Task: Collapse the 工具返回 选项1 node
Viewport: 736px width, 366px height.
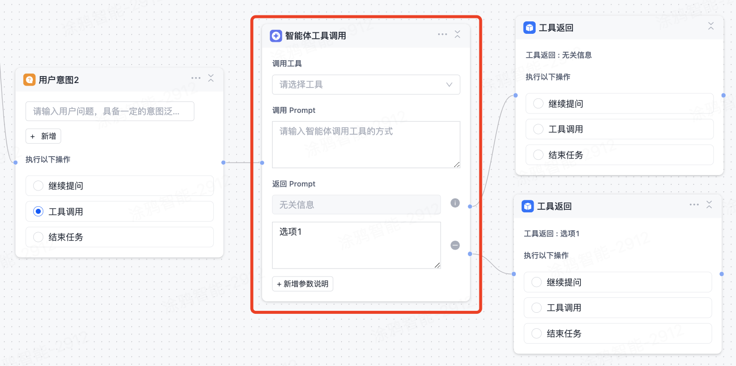Action: pos(709,204)
